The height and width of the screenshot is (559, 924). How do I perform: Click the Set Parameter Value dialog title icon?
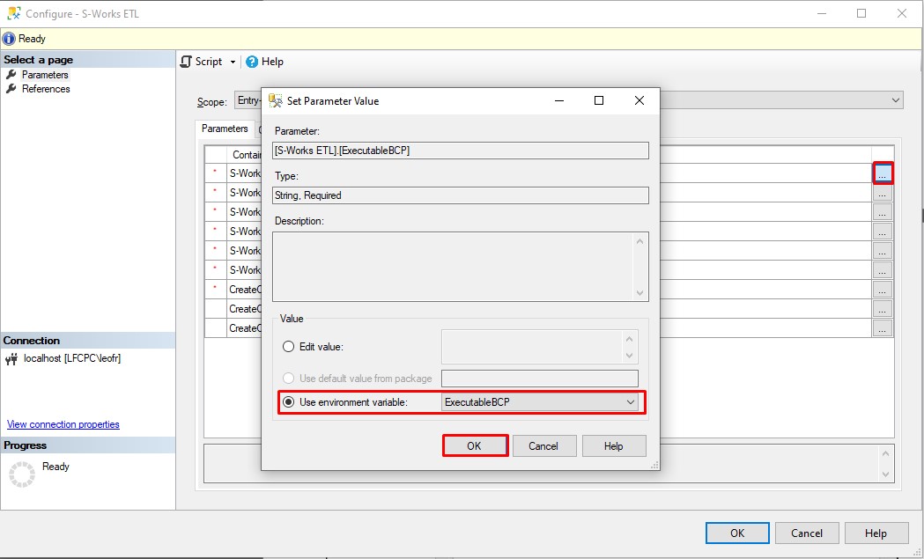275,100
